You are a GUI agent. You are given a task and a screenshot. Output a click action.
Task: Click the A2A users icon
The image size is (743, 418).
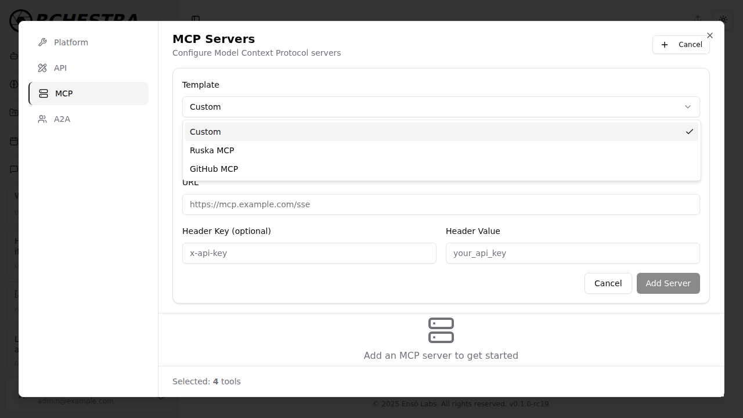click(42, 119)
